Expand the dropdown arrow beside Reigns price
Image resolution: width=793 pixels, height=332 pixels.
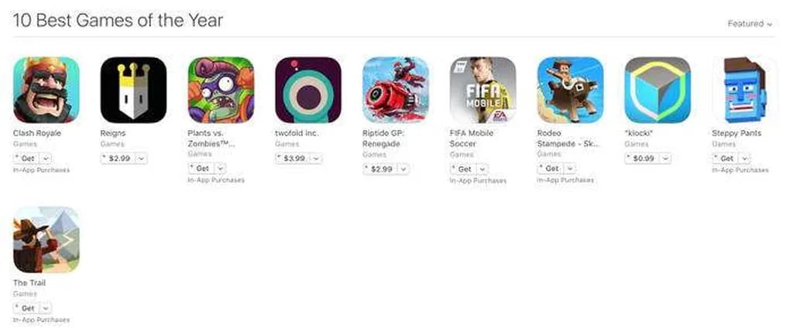(x=141, y=159)
